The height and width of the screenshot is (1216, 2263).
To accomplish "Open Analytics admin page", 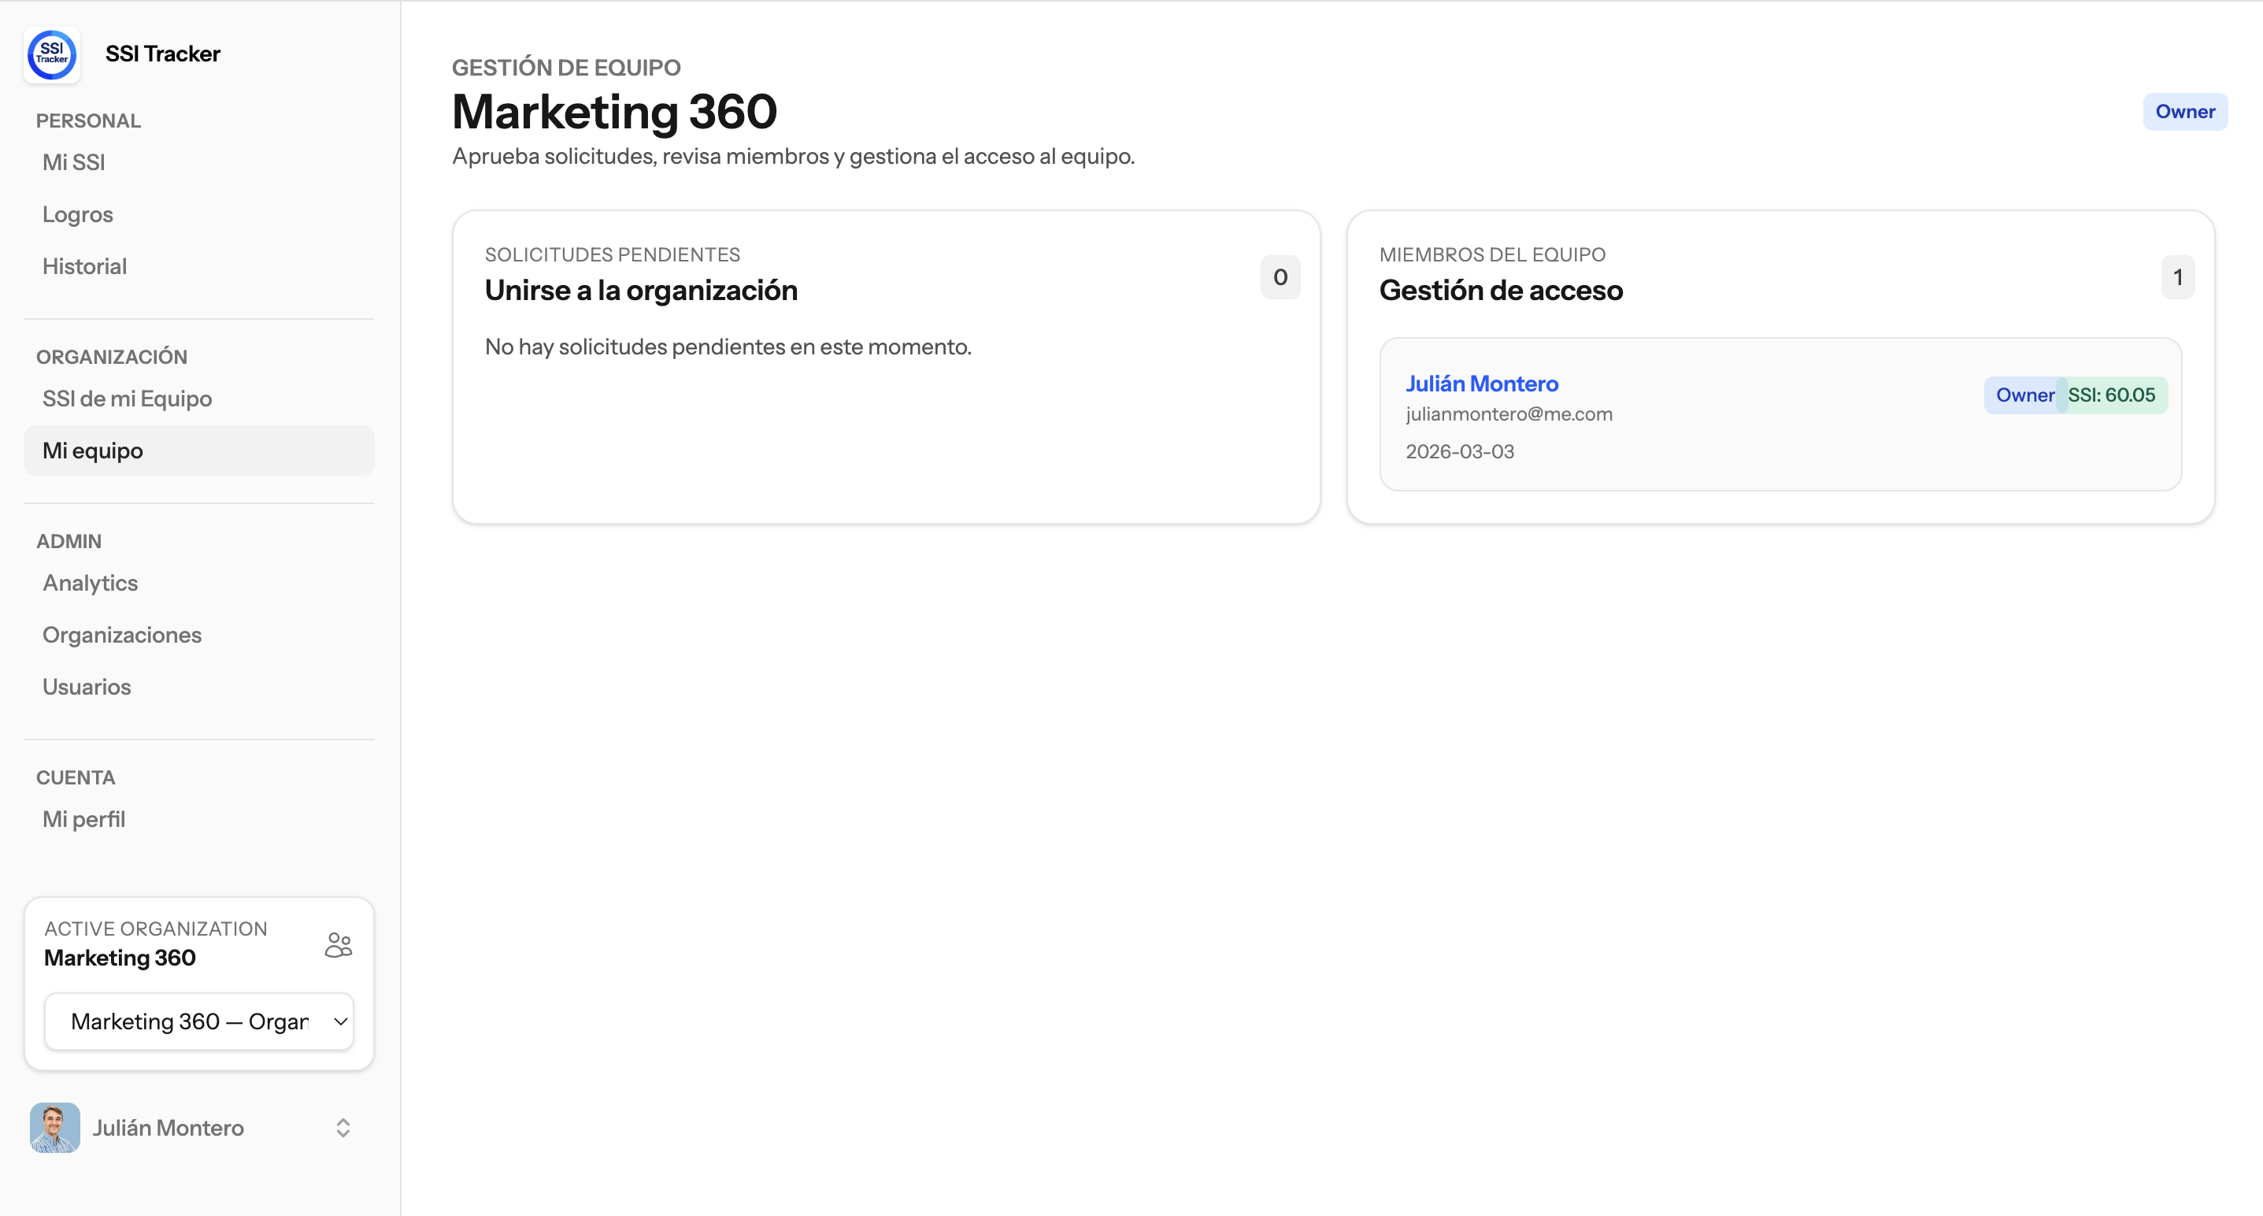I will pos(91,584).
